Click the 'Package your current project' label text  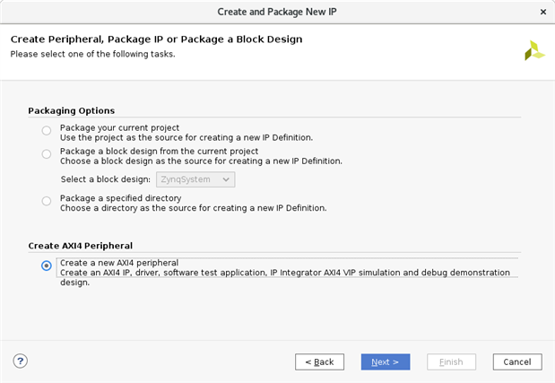point(119,127)
